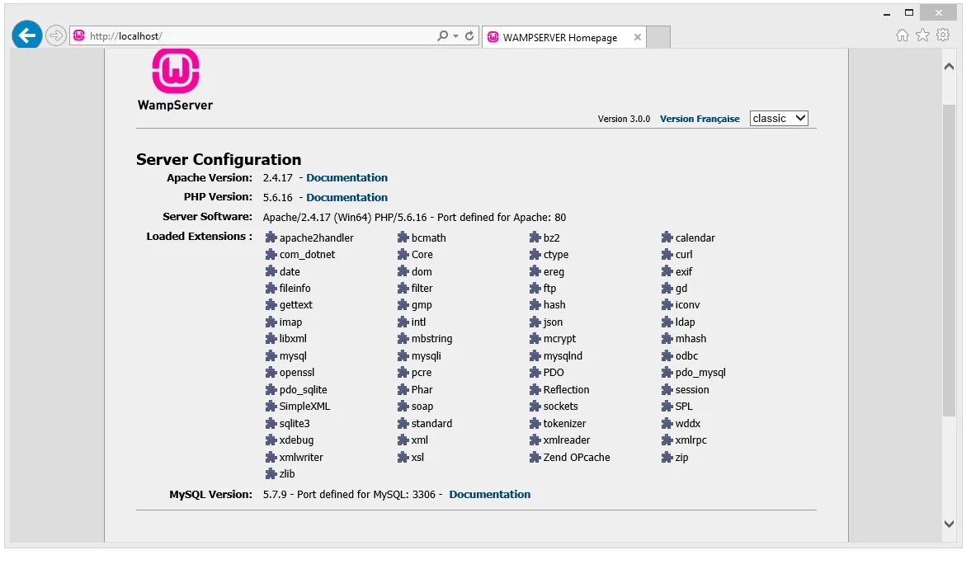Viewport: 971px width, 569px height.
Task: Select the PHP version value 5.6.16
Action: (x=277, y=198)
